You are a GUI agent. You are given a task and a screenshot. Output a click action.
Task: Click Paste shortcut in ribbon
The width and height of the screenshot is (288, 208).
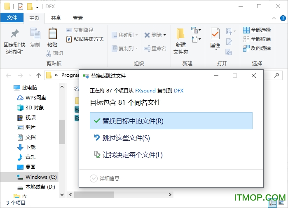pos(85,39)
